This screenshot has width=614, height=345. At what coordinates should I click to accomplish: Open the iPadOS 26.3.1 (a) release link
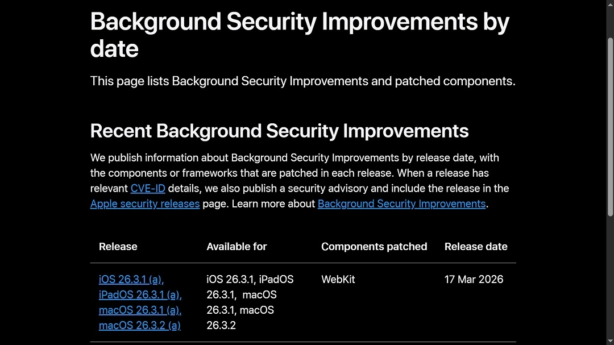(140, 294)
